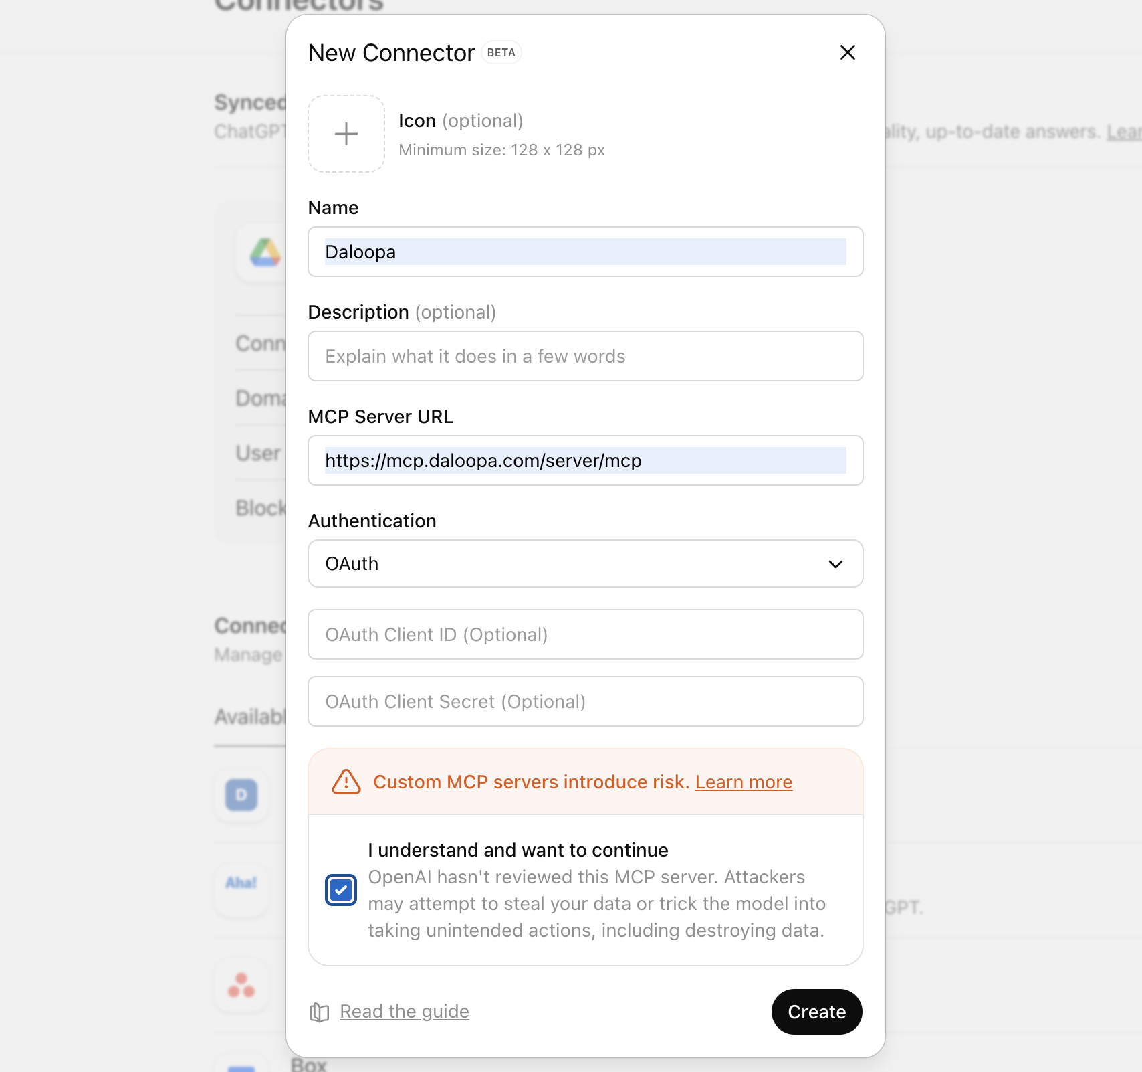Image resolution: width=1142 pixels, height=1072 pixels.
Task: Focus the Description input field
Action: point(586,356)
